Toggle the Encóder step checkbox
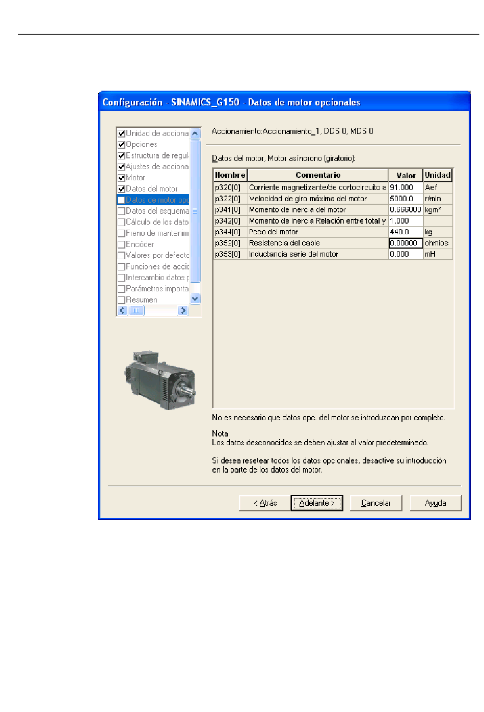 [x=121, y=244]
